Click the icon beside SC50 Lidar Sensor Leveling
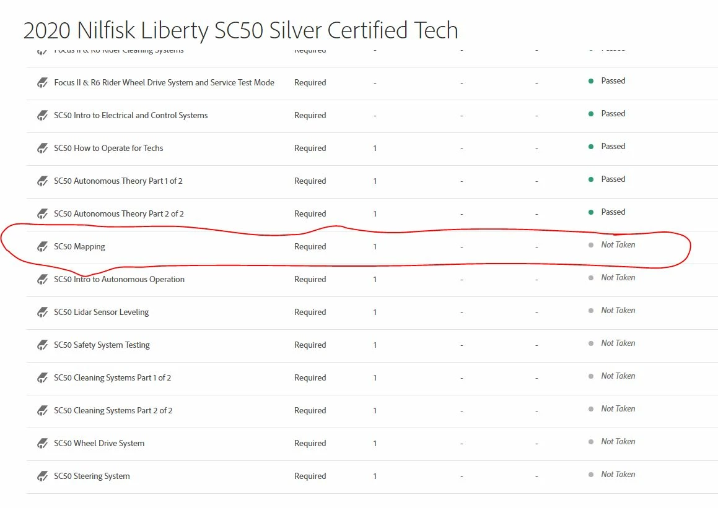 coord(42,312)
